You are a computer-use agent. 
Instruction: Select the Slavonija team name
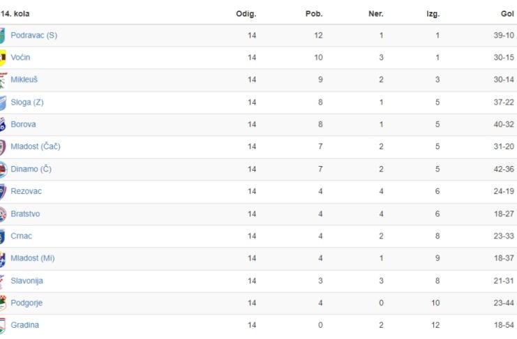click(x=27, y=280)
